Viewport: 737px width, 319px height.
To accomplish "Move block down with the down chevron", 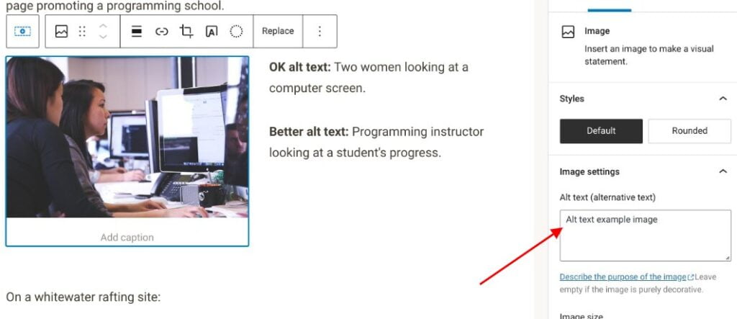I will [103, 37].
